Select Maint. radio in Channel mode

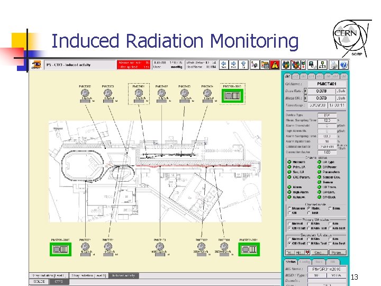309,209
